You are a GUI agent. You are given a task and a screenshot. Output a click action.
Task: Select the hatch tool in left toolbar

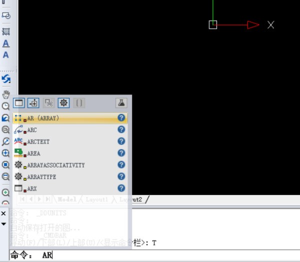coord(6,31)
